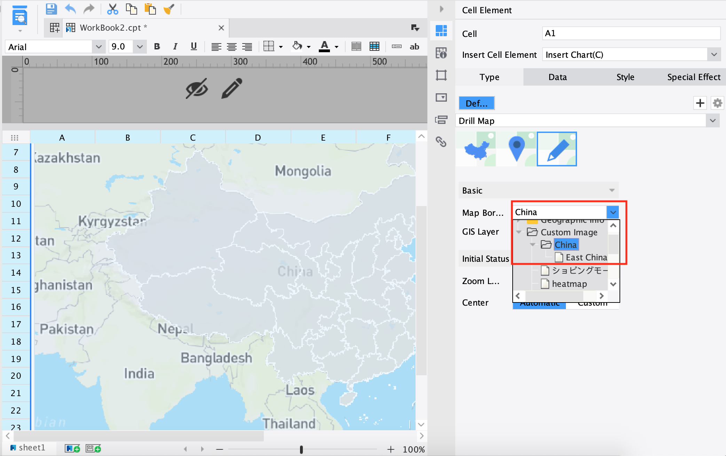Viewport: 726px width, 456px height.
Task: Redo the last action
Action: (x=89, y=9)
